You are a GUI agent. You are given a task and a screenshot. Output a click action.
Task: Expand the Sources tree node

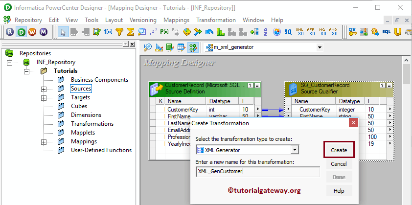tap(44, 89)
